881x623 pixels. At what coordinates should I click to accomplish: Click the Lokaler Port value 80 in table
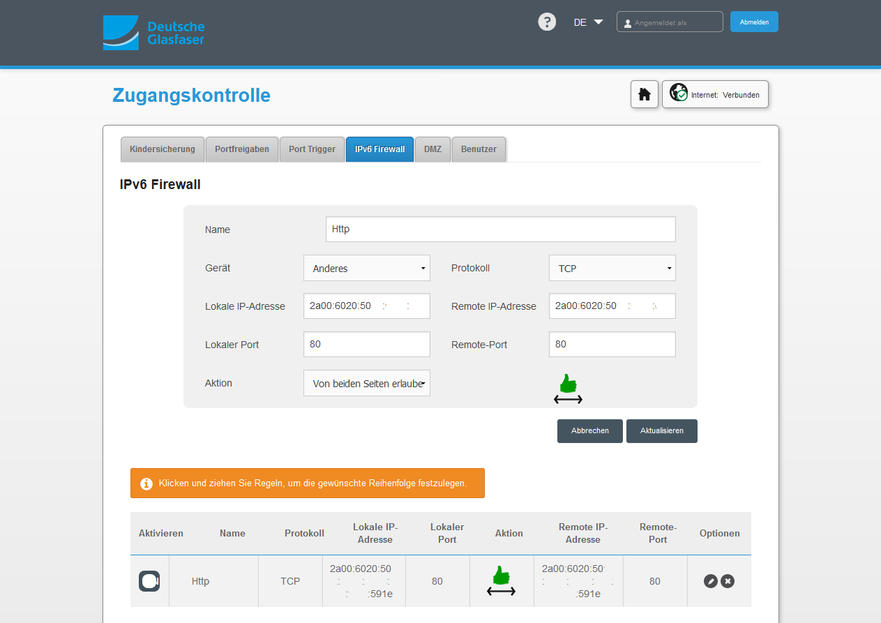437,581
